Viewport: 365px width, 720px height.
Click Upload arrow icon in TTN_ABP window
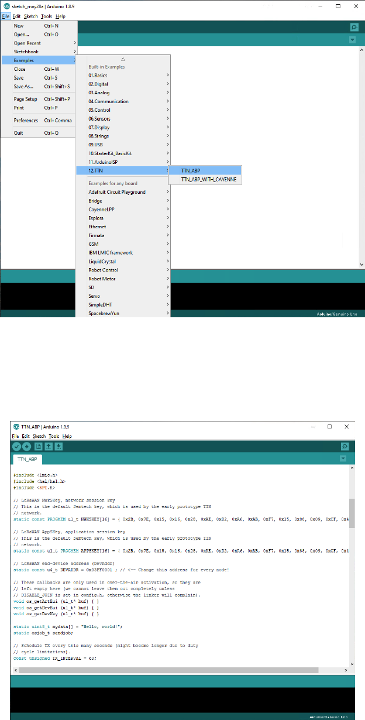pos(26,446)
